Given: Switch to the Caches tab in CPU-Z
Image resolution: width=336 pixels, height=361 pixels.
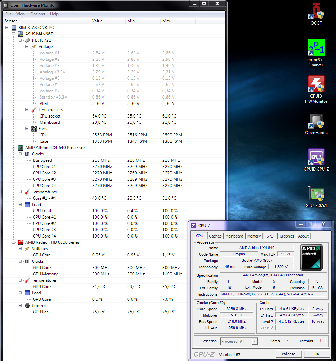Looking at the screenshot, I should click(215, 236).
